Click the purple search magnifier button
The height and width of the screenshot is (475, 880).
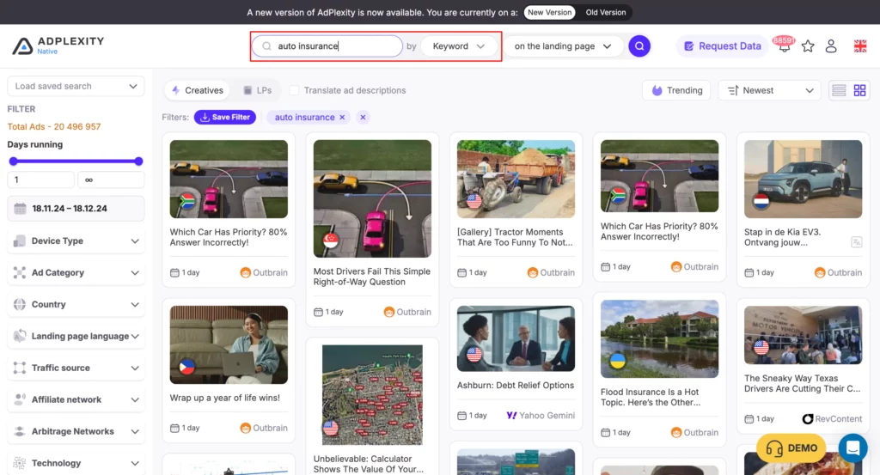(x=639, y=46)
